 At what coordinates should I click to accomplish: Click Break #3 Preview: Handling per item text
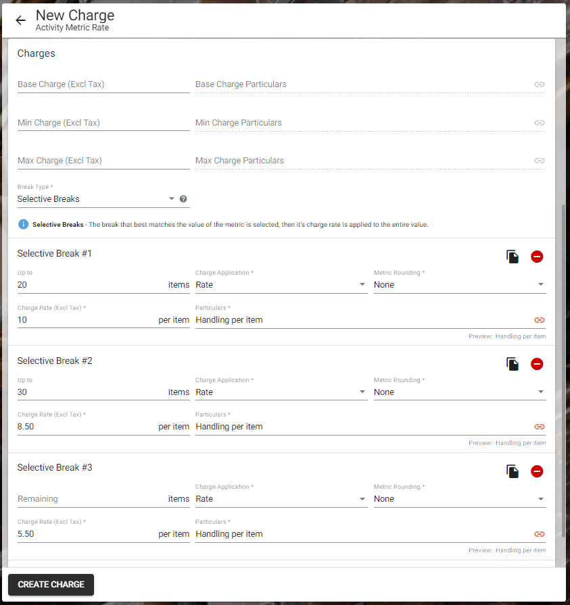tap(507, 550)
